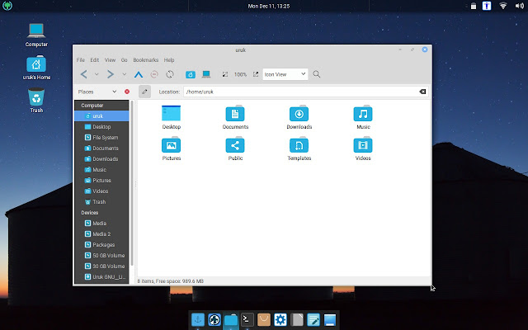The height and width of the screenshot is (330, 528).
Task: Reset zoom at the 100% label
Action: pyautogui.click(x=240, y=74)
